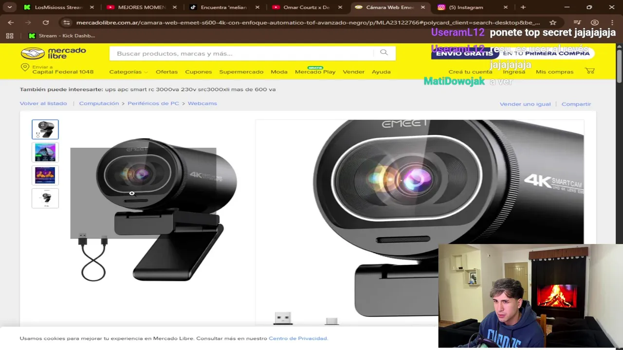The height and width of the screenshot is (350, 623).
Task: Expand the Categorías dropdown
Action: 128,71
